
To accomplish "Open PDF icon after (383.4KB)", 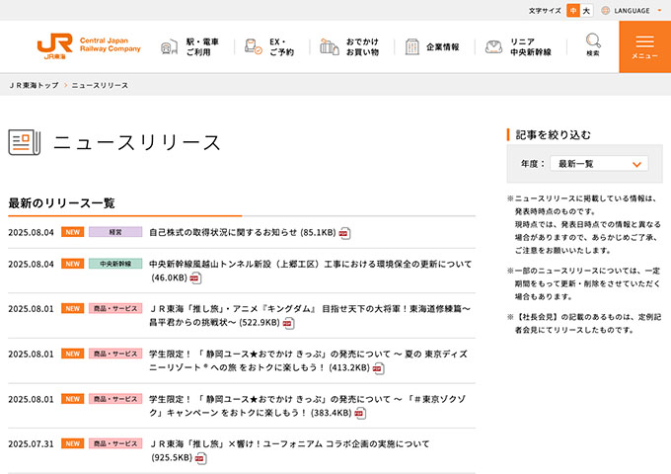I will tap(360, 414).
